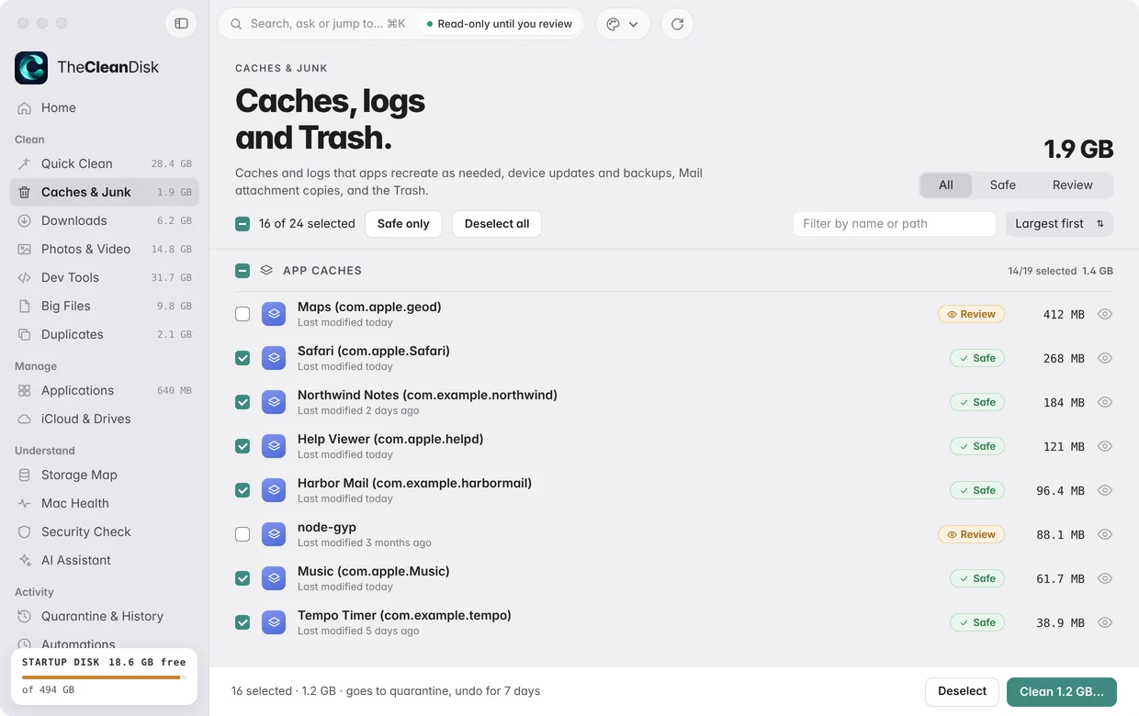Open Downloads icon in sidebar
The height and width of the screenshot is (716, 1139).
[x=25, y=220]
